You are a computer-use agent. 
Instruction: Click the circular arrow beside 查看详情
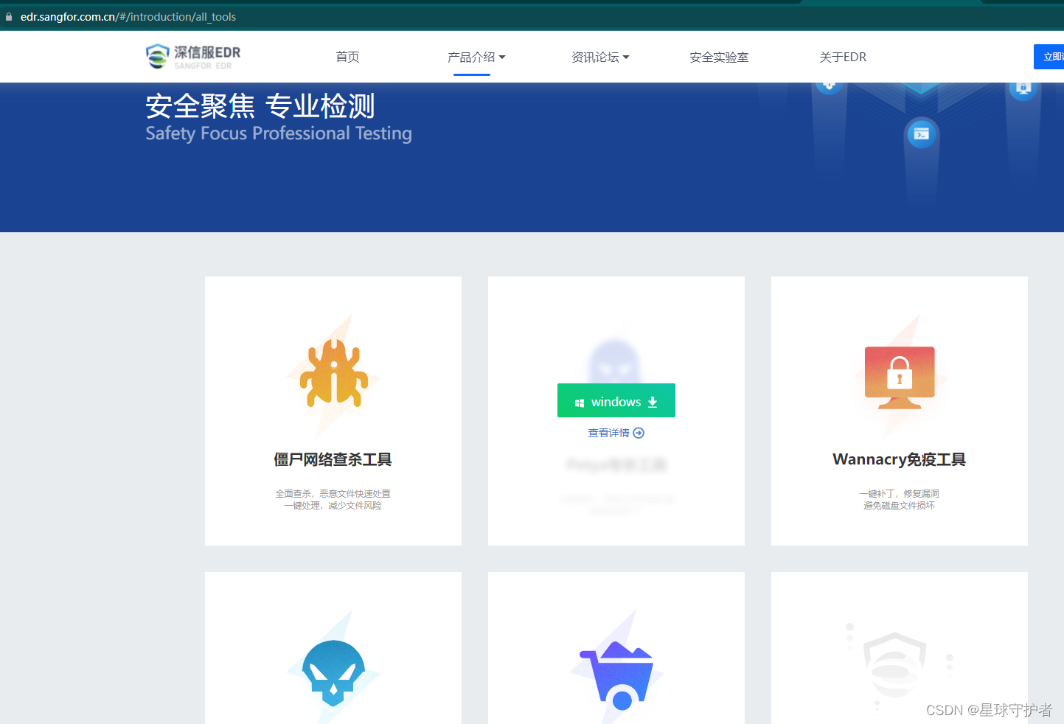click(x=639, y=433)
